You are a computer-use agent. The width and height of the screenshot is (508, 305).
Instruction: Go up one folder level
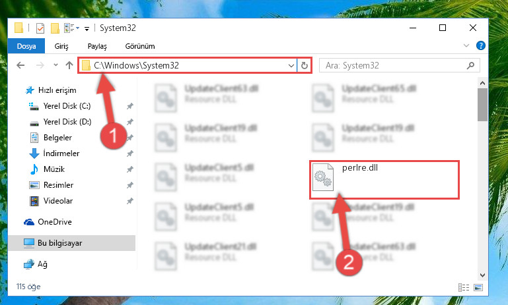(69, 66)
